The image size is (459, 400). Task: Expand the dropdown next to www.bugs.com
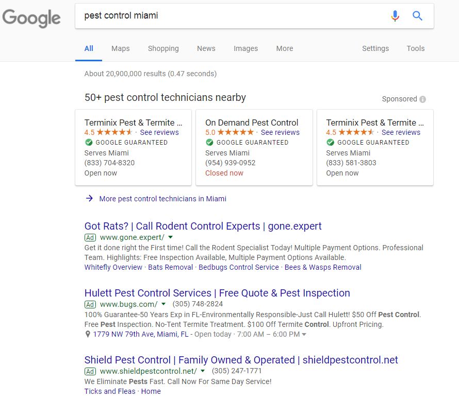click(x=163, y=304)
